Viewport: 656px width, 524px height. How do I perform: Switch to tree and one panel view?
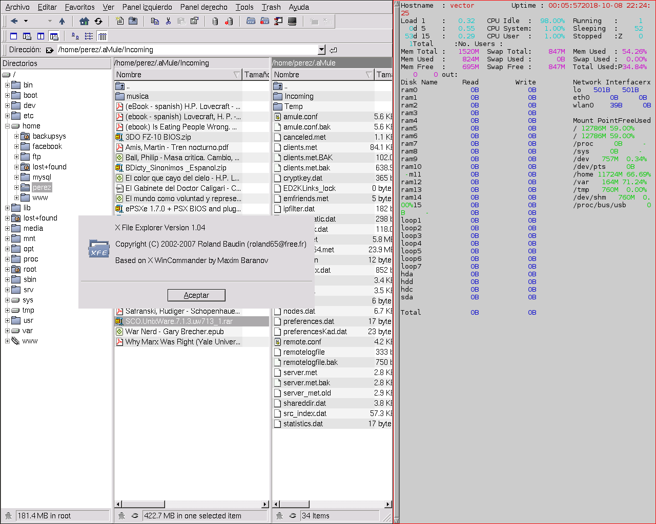[x=27, y=36]
